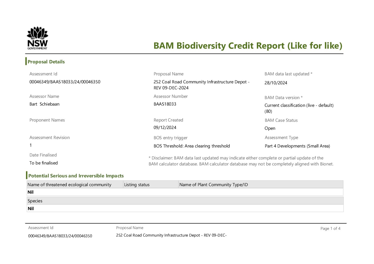Click the Proposal Details section heading
The width and height of the screenshot is (374, 264).
tap(46, 62)
